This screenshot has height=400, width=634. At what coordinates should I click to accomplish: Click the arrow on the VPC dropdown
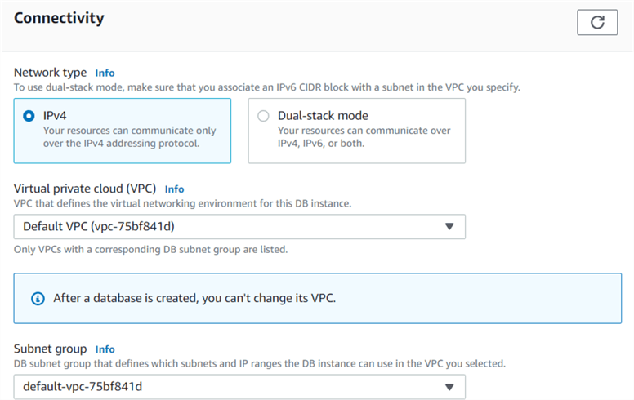449,227
